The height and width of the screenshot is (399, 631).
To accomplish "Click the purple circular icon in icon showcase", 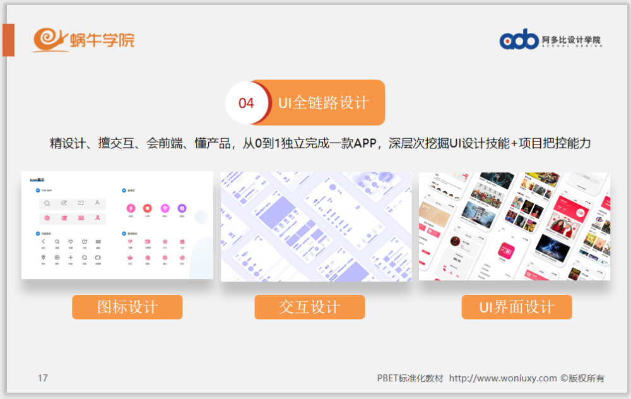I will [182, 208].
